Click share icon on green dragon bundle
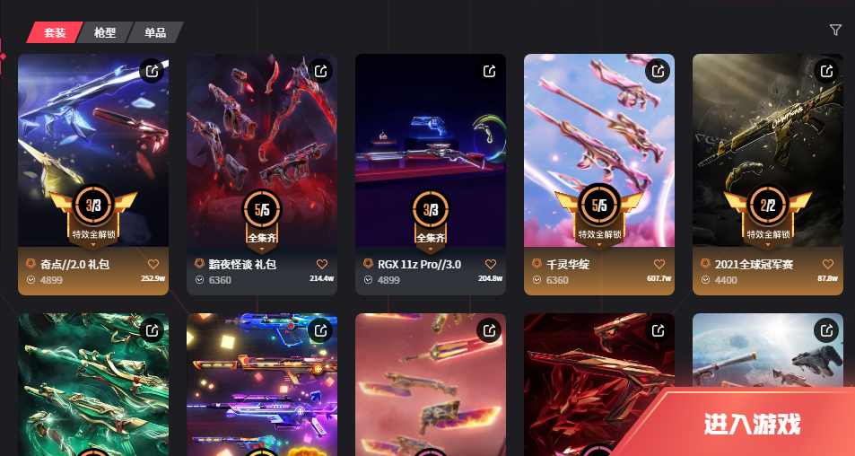 [x=153, y=330]
